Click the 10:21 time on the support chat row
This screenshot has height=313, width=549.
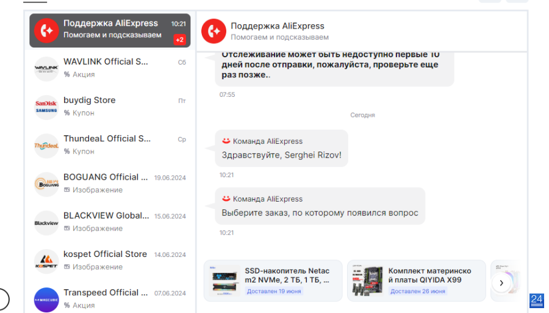pyautogui.click(x=178, y=24)
